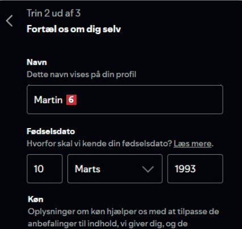Screen dimensions: 242x229
Task: Click the year field showing 1993
Action: point(195,169)
